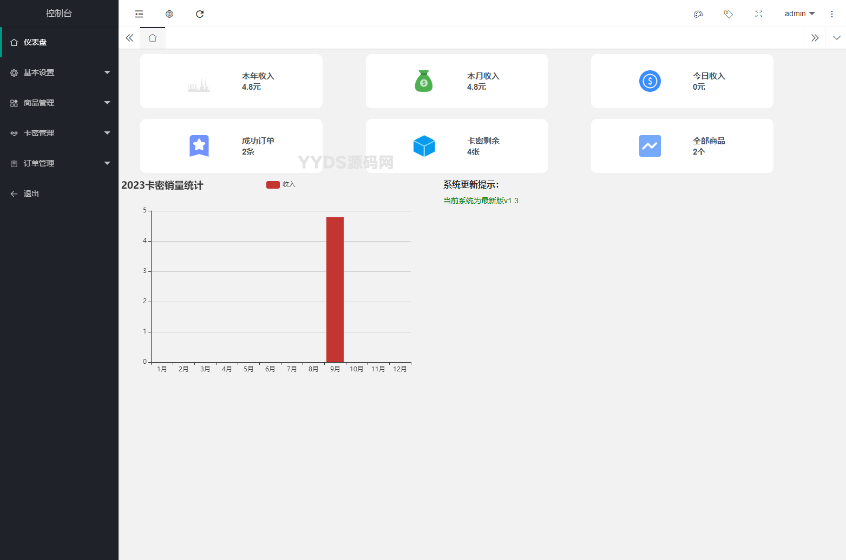Click 退出 to log out
The height and width of the screenshot is (560, 846).
31,194
